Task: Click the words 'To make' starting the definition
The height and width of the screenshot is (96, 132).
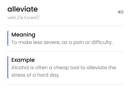Action: [x=22, y=42]
